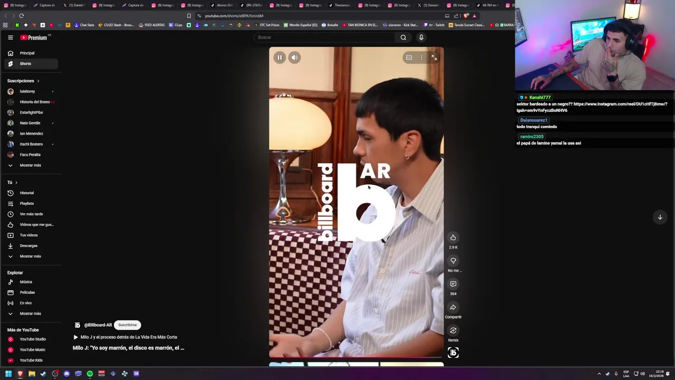This screenshot has width=675, height=380.
Task: Subscribe to Billboard-AR with Suscribirse
Action: click(127, 325)
